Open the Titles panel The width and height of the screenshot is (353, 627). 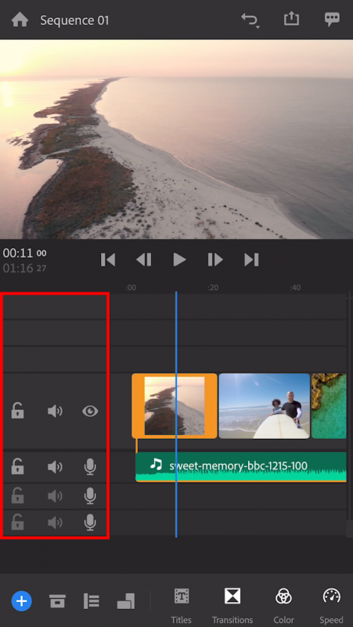[x=182, y=606]
